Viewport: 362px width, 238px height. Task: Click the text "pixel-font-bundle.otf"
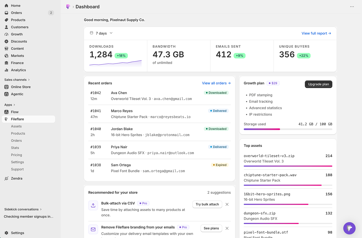[266, 232]
